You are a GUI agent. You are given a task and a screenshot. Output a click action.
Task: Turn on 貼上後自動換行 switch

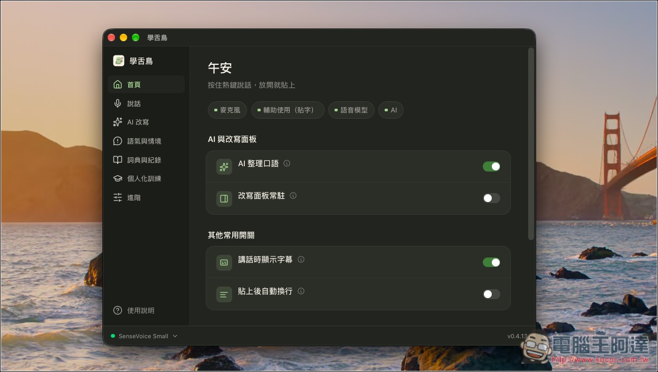pyautogui.click(x=491, y=294)
